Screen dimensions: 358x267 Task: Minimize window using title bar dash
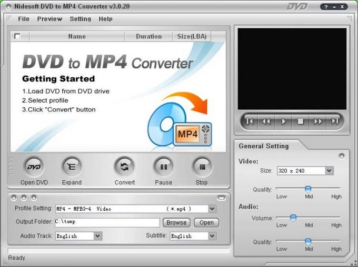(x=334, y=7)
